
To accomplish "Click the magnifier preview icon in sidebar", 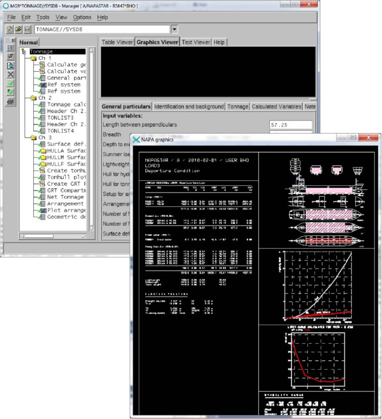I will point(10,65).
